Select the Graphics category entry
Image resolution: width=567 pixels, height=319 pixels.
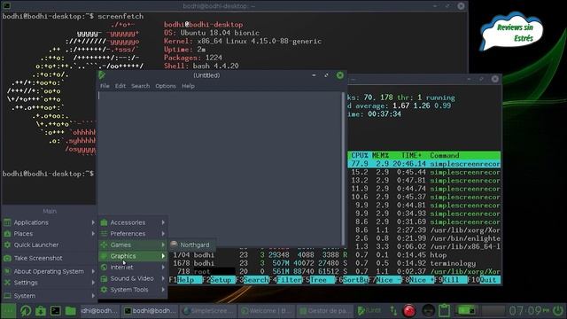coord(133,256)
